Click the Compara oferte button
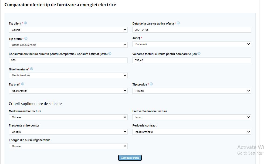Image resolution: width=264 pixels, height=164 pixels. coord(130,158)
